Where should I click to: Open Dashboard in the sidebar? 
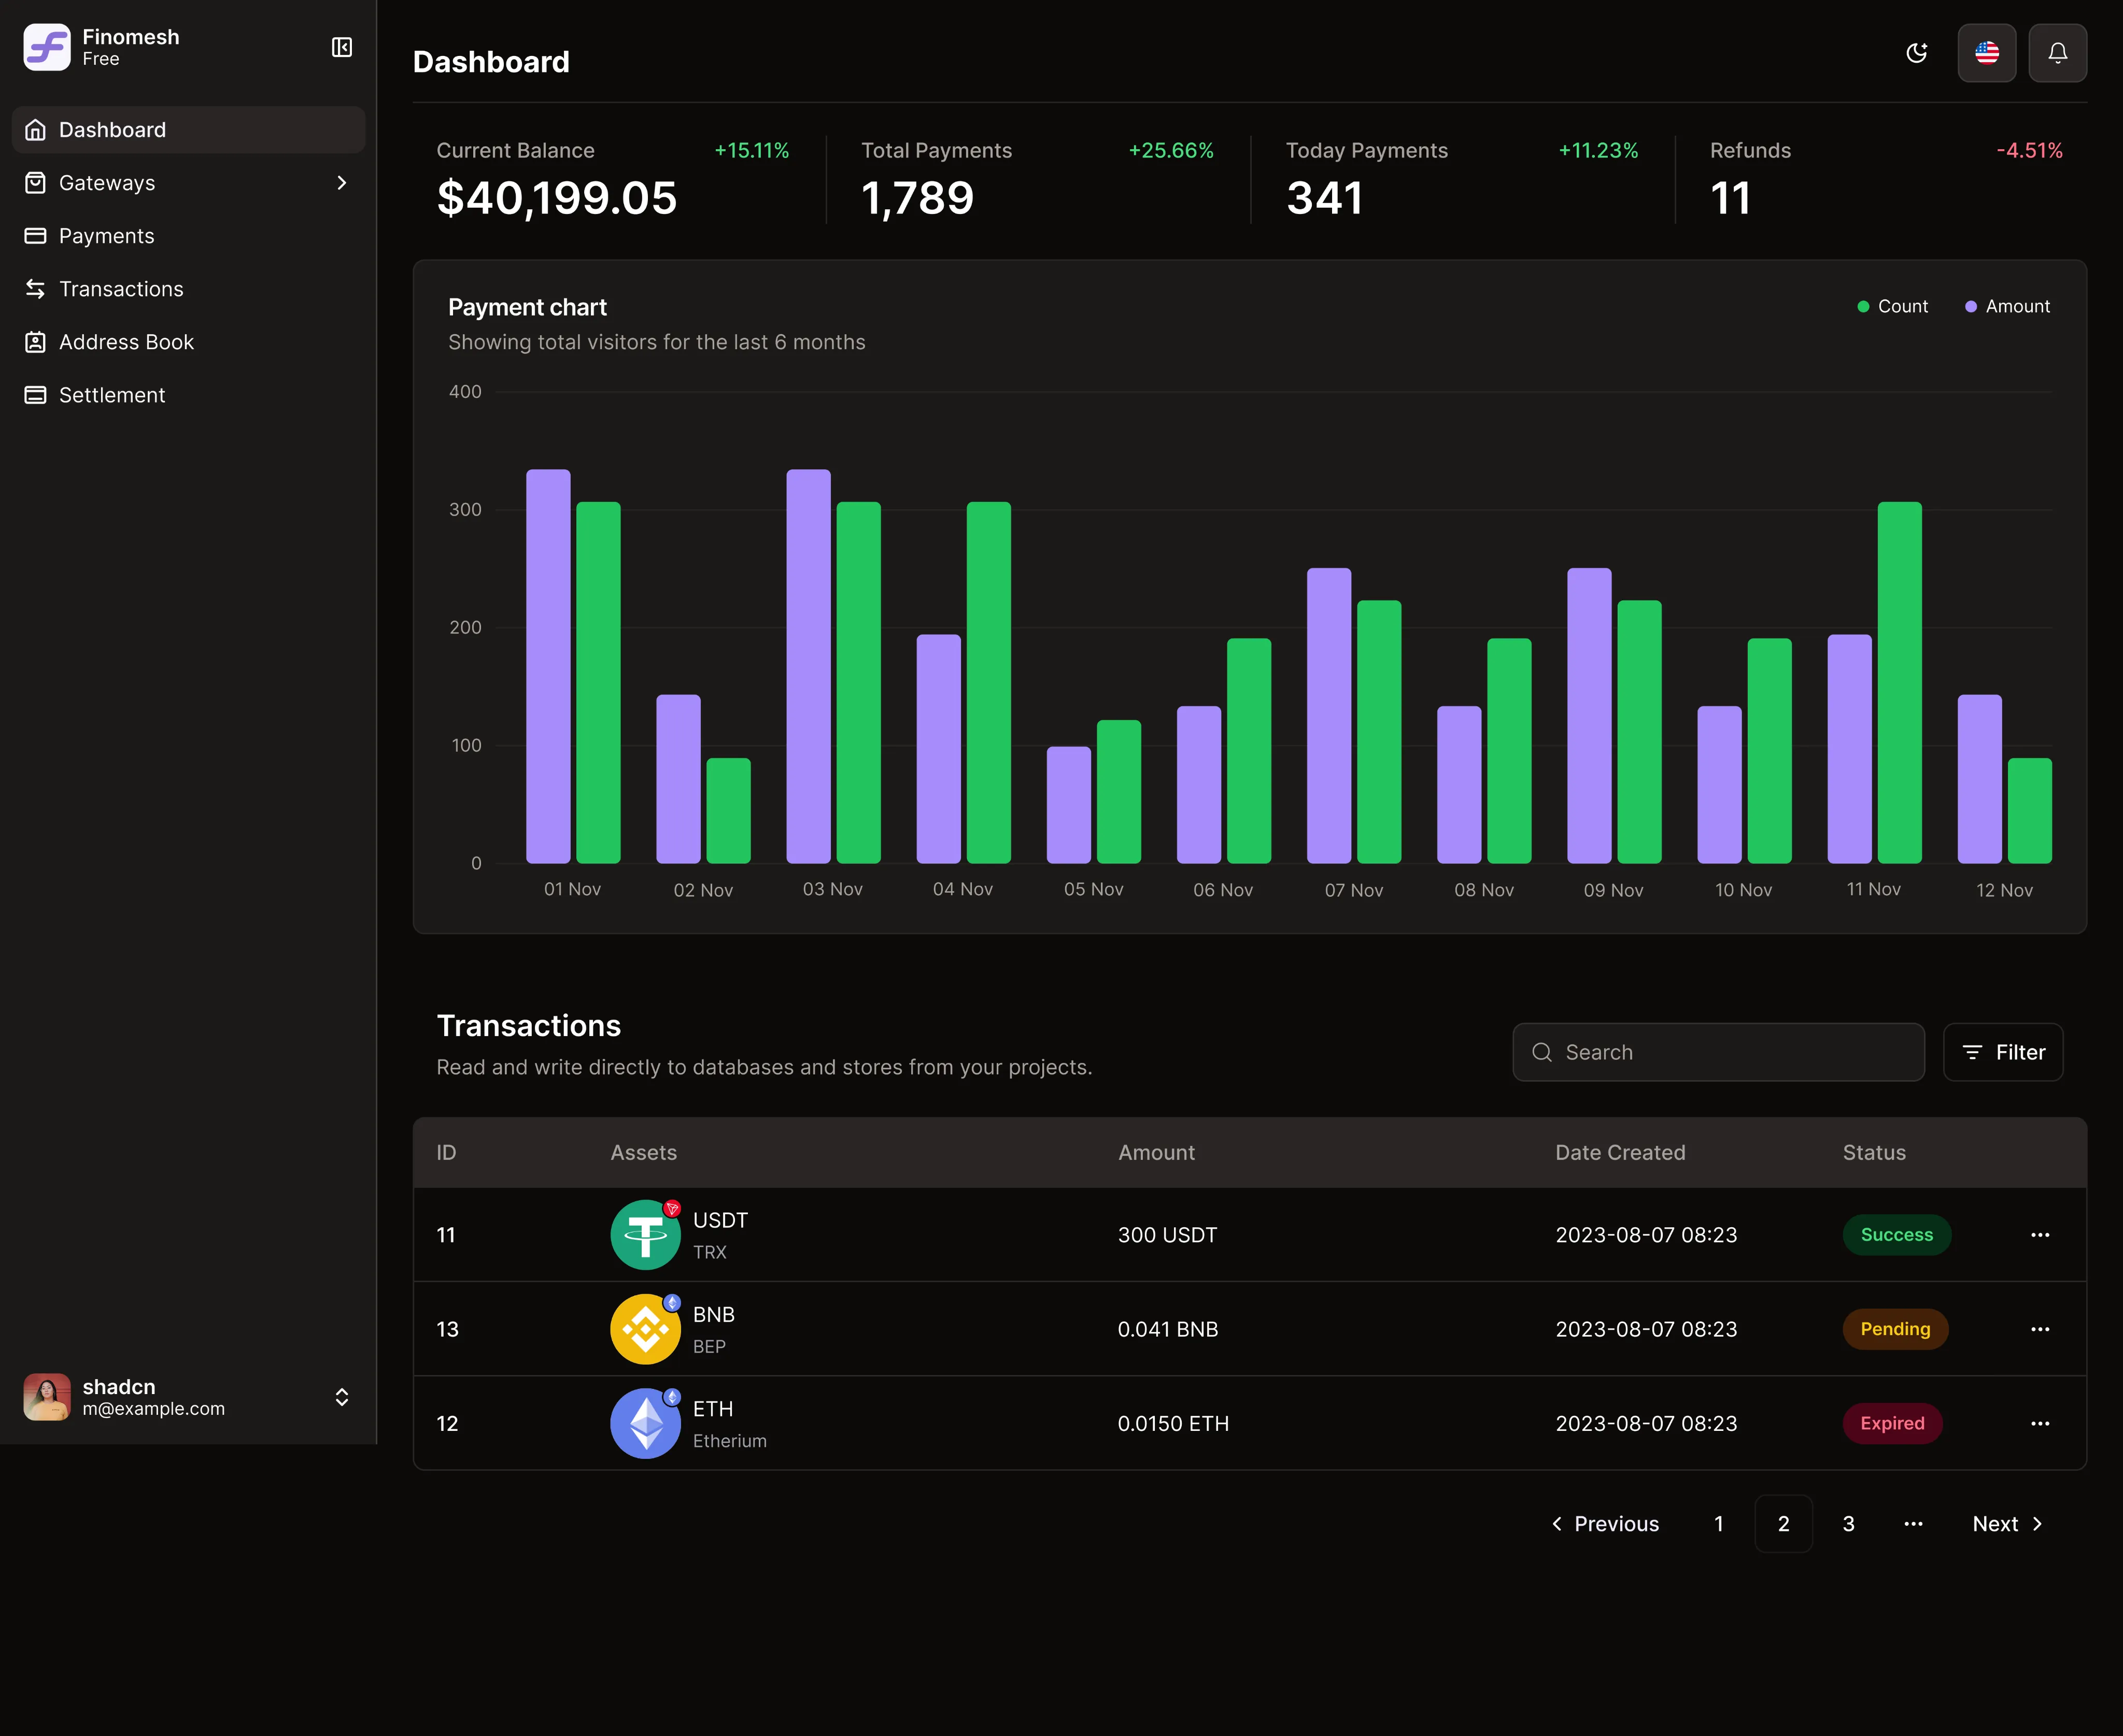tap(189, 130)
